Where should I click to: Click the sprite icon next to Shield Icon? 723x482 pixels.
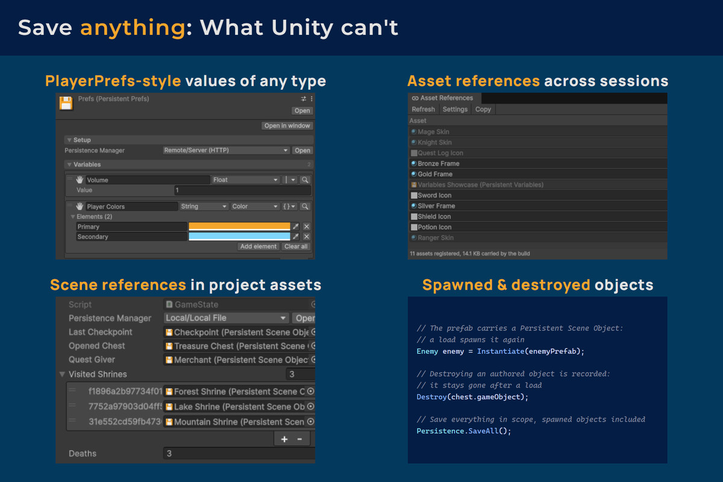pyautogui.click(x=414, y=216)
